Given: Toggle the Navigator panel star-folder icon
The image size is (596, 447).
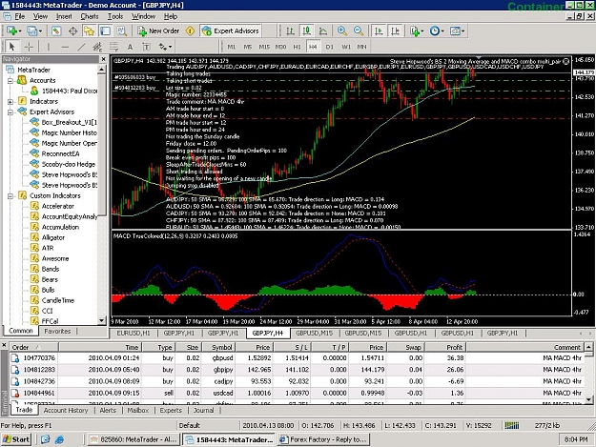Looking at the screenshot, I should [89, 30].
